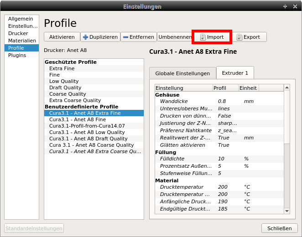
Task: Click the Drucken von dünn... row
Action: (219, 116)
